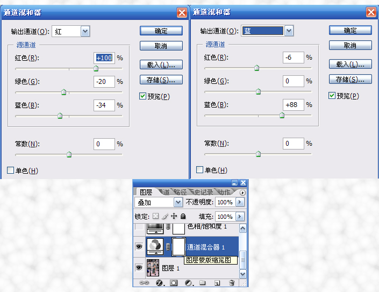
Task: Click 载入(L)... button in right dialog
Action: tap(350, 65)
